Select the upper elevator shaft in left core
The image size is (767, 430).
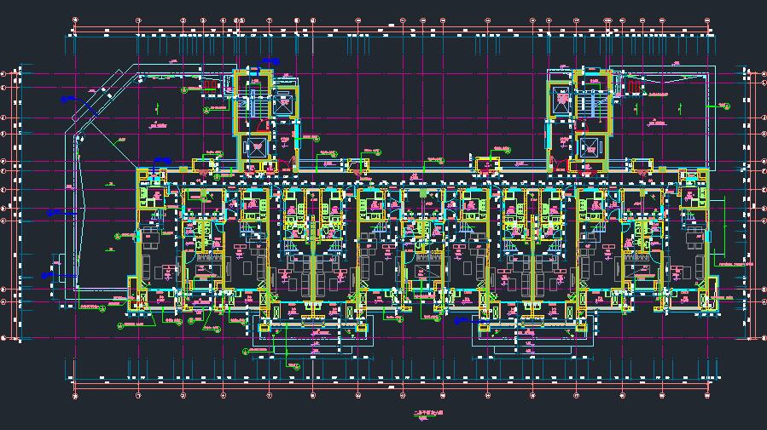tap(282, 104)
